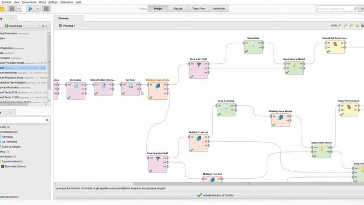Open the Extensions menu
Viewport: 364px width, 205px height.
click(67, 2)
